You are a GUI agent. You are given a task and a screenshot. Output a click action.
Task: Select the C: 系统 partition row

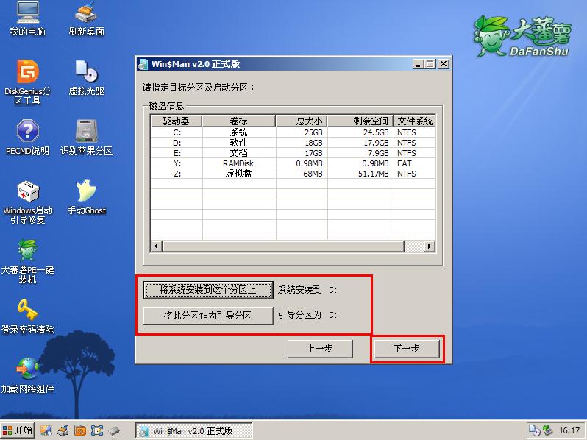pyautogui.click(x=238, y=132)
